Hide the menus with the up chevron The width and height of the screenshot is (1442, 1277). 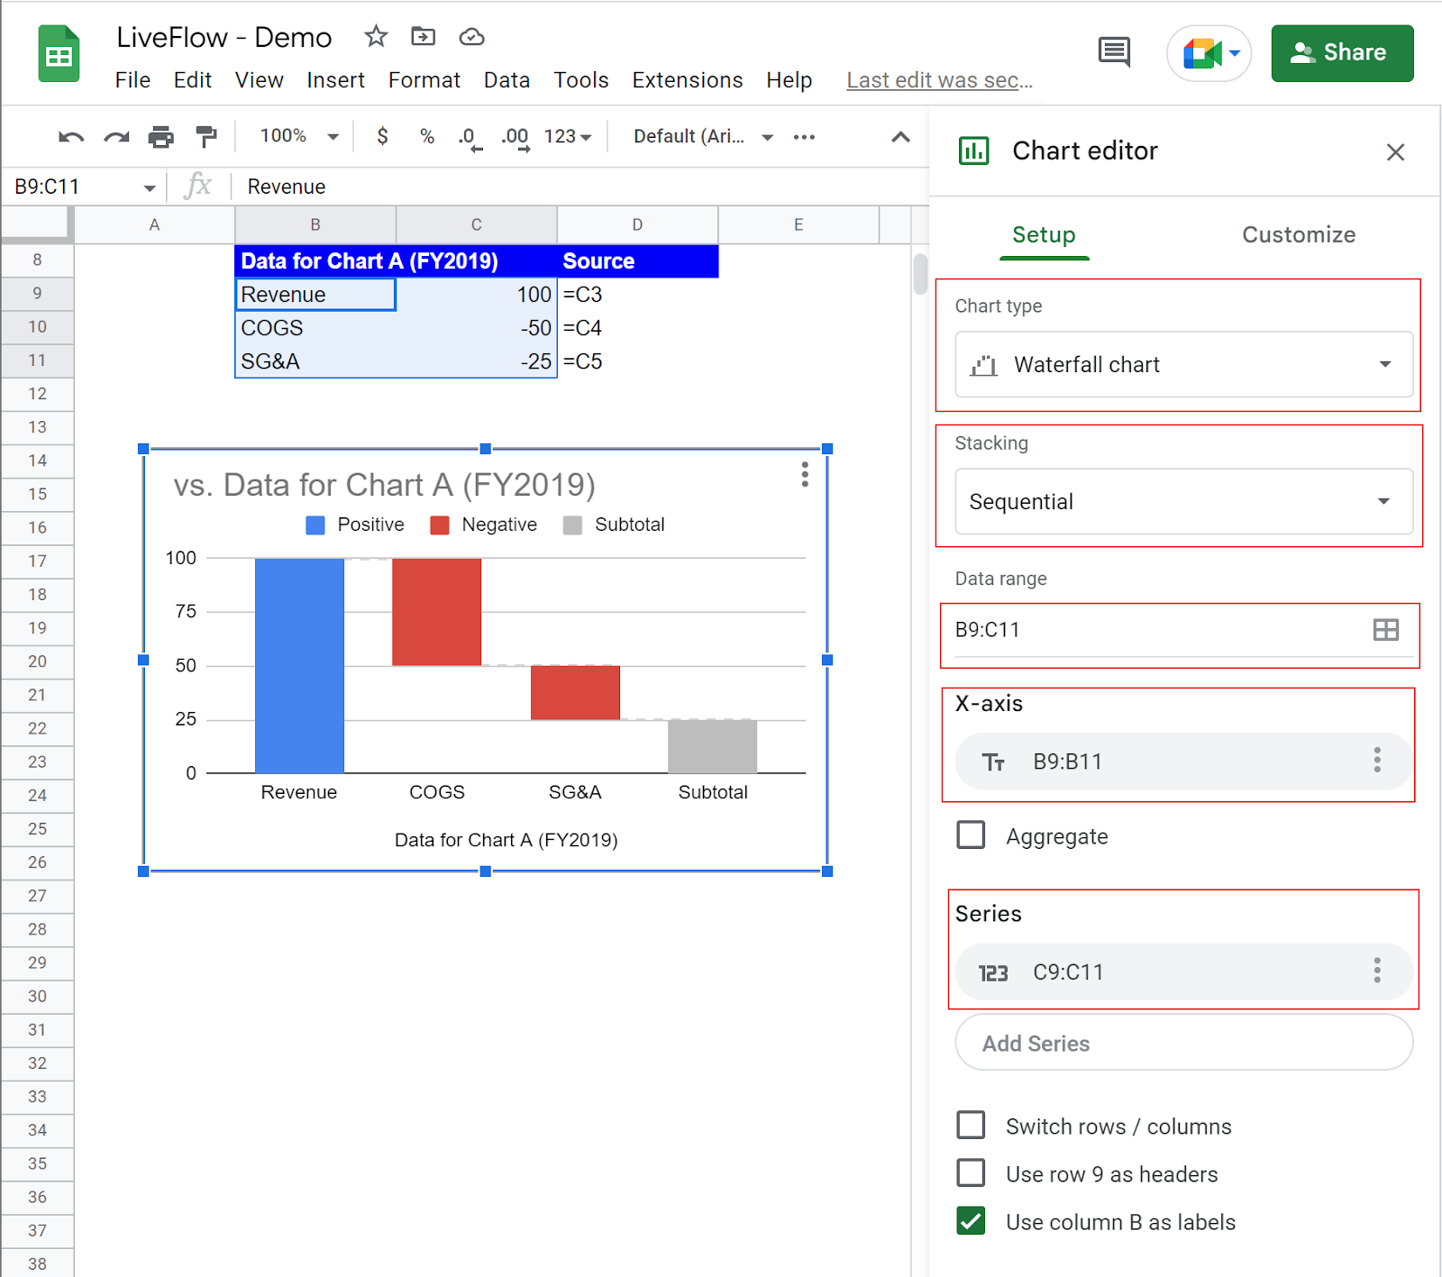coord(900,137)
